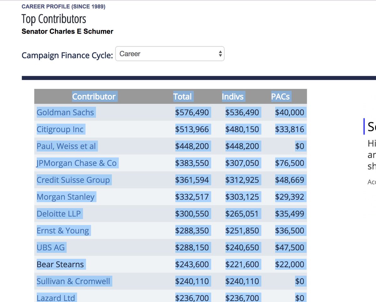Click JPMorgan Chase individuals amount $307,050
Viewport: 376px width, 302px height.
point(242,163)
